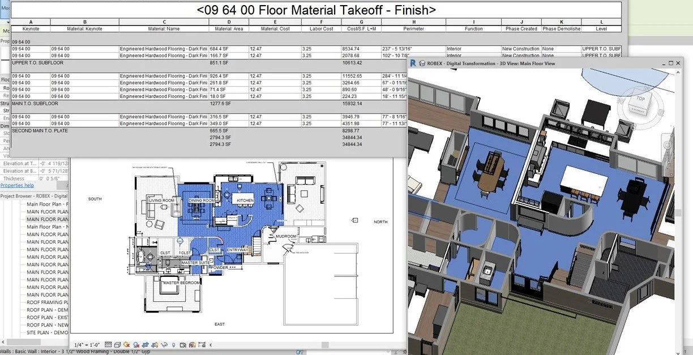693x355 pixels.
Task: Select the MASTER BEDROOM tag in the floor plan
Action: coord(181,283)
